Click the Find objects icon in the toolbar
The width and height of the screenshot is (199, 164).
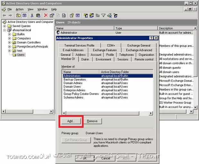[x=110, y=16]
